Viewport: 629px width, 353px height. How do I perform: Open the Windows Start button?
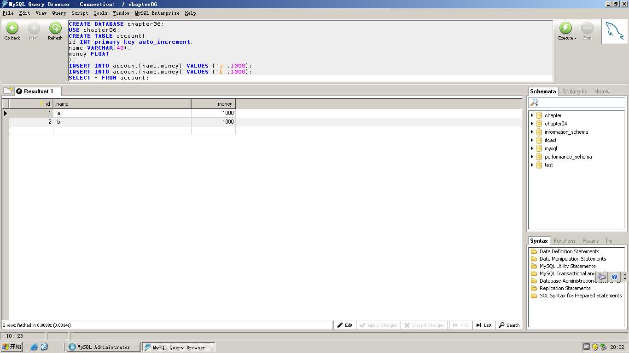coord(12,347)
